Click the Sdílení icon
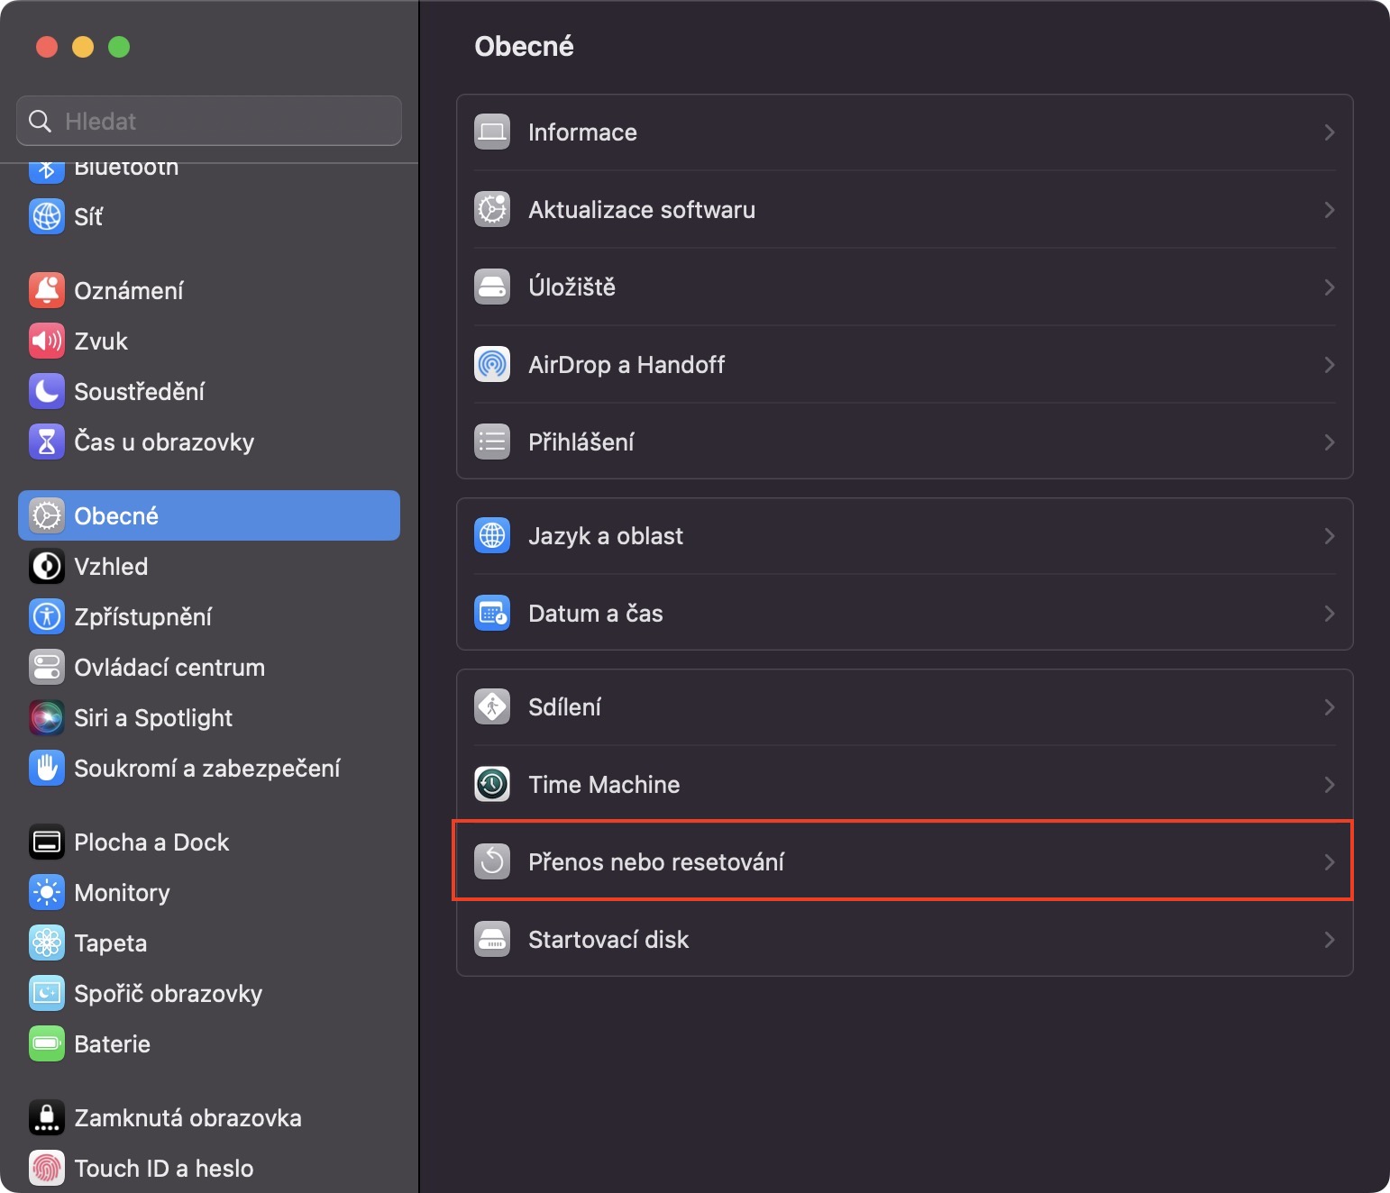1390x1193 pixels. point(492,706)
